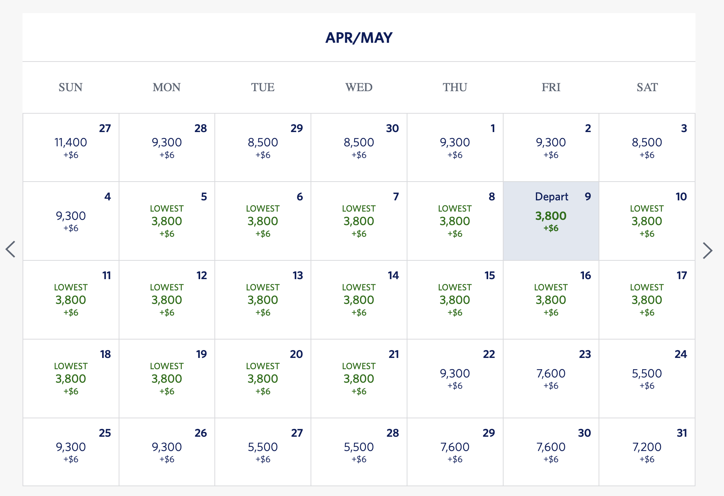
Task: Pick May 27 for 5,500 miles
Action: coord(263,452)
